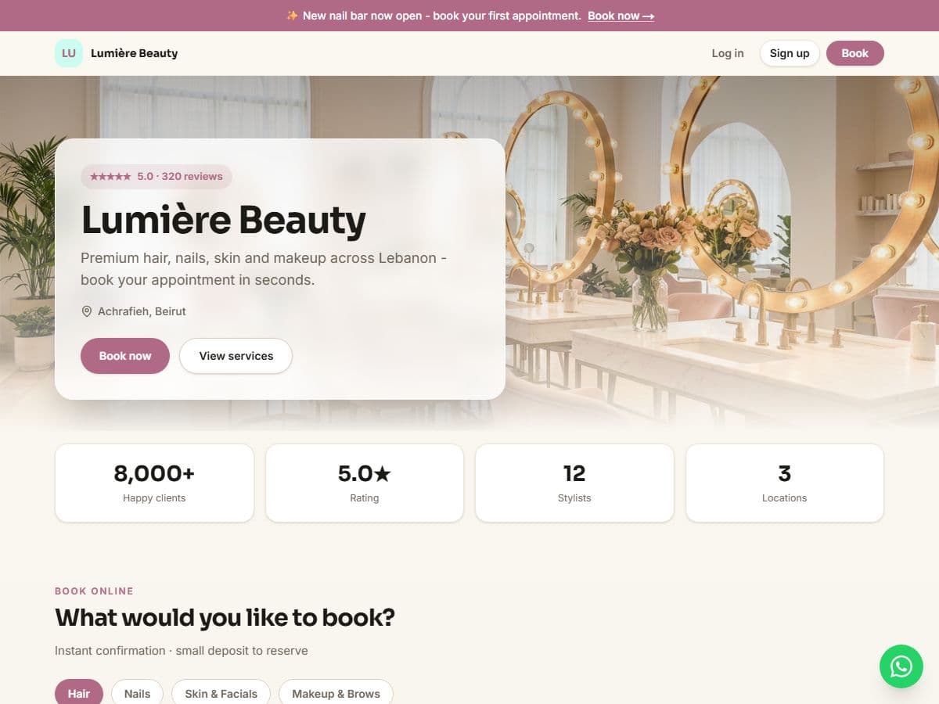The width and height of the screenshot is (939, 704).
Task: Click the "Achrafieh, Beirut" location text
Action: (x=142, y=311)
